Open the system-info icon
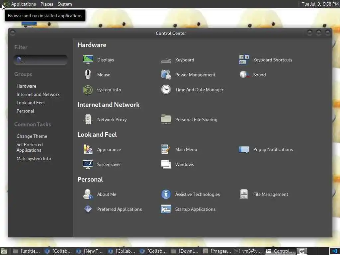 [x=88, y=90]
